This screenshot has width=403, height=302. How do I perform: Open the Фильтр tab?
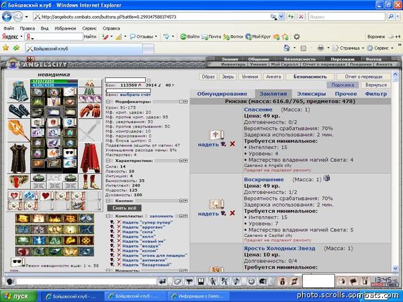click(x=375, y=94)
